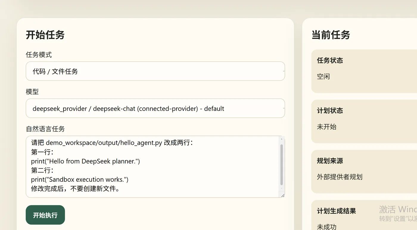Click the 第二行： line in the textarea

coord(42,170)
